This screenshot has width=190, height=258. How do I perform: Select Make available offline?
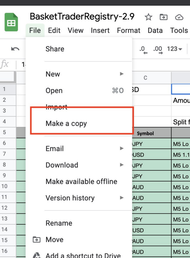point(79,182)
